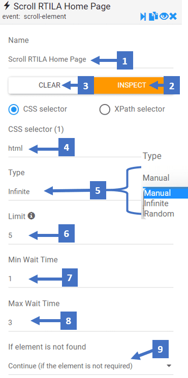Toggle the eye visibility icon in header
The width and height of the screenshot is (188, 378).
[x=164, y=16]
